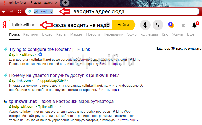Screen dimensions: 202x125
Task: Clear the search box with the X icon
Action: pos(108,25)
